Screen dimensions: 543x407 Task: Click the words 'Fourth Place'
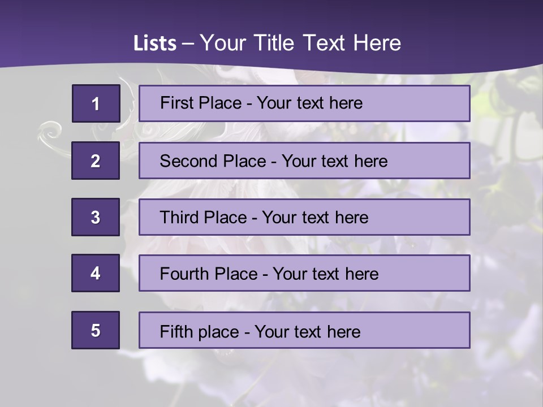tap(209, 274)
